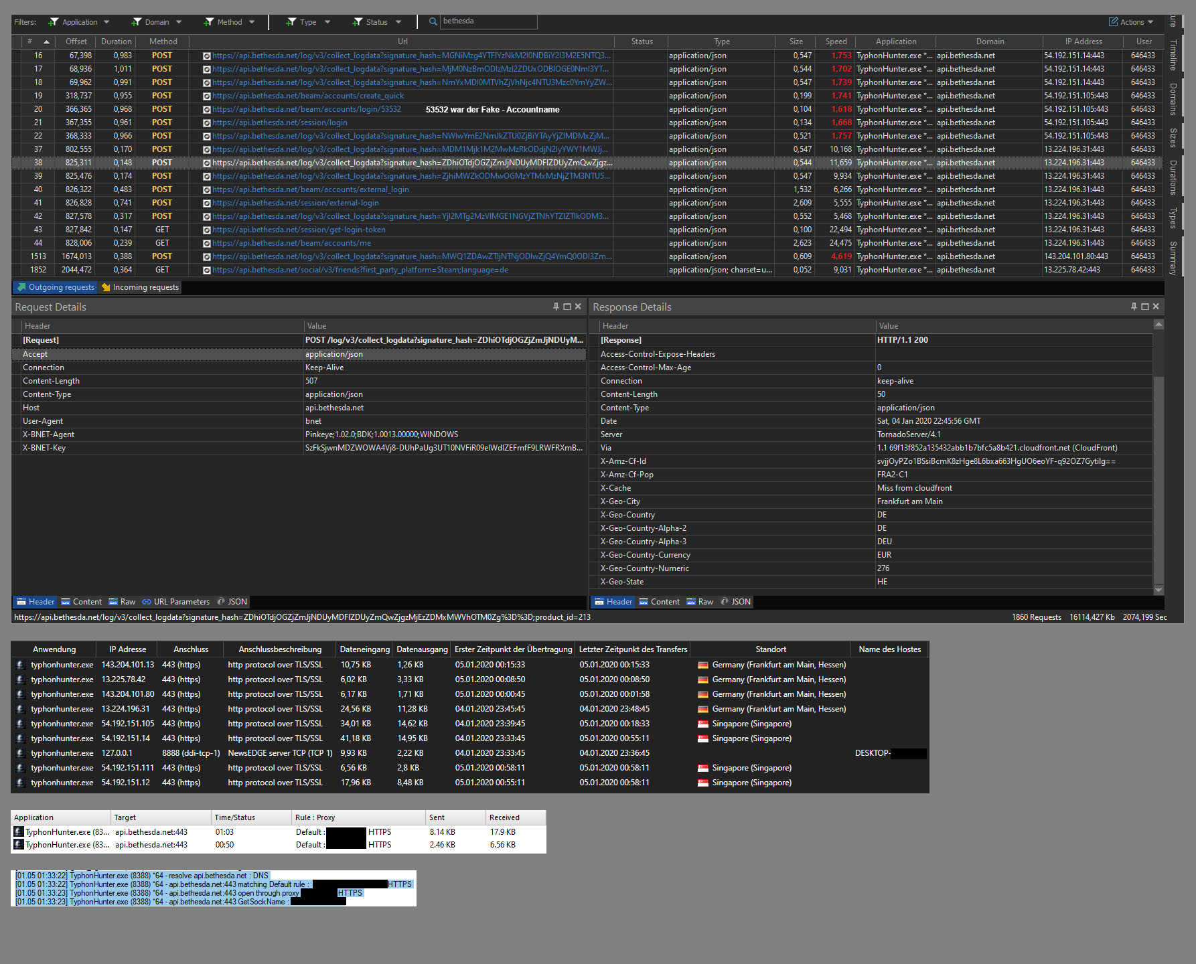Image resolution: width=1196 pixels, height=964 pixels.
Task: Click the Application filter funnel icon
Action: tap(54, 22)
